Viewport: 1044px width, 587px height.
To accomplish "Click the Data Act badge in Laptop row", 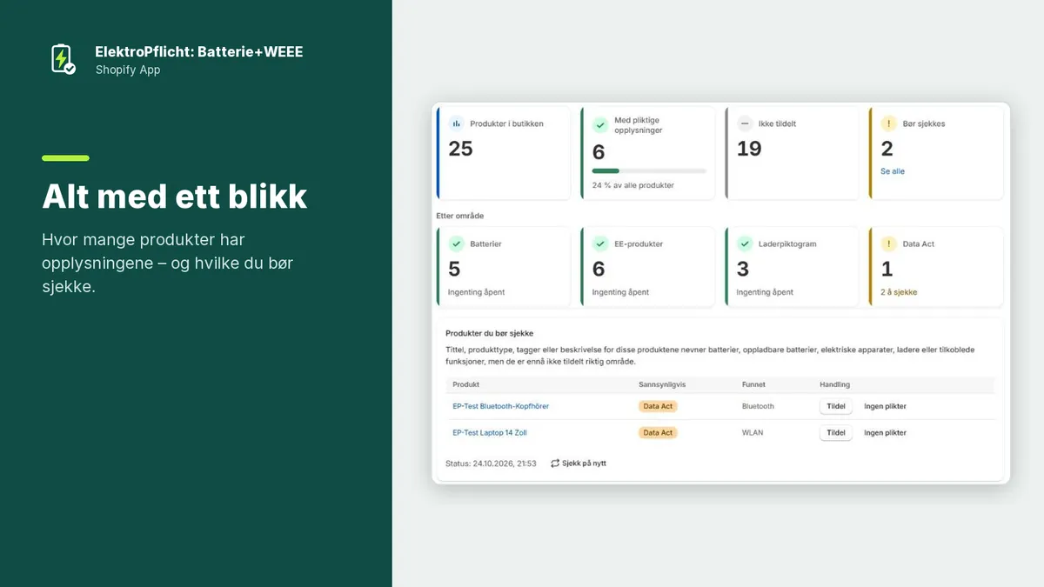I will click(658, 432).
